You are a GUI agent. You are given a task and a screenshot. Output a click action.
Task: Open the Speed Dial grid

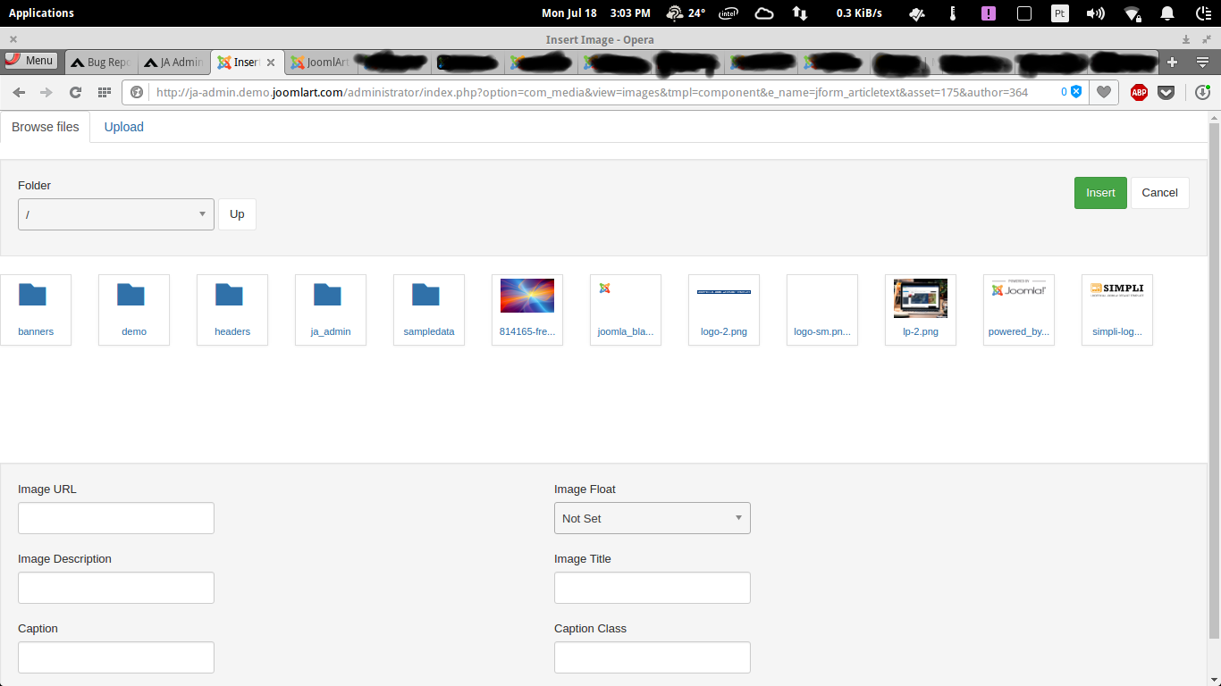[104, 92]
